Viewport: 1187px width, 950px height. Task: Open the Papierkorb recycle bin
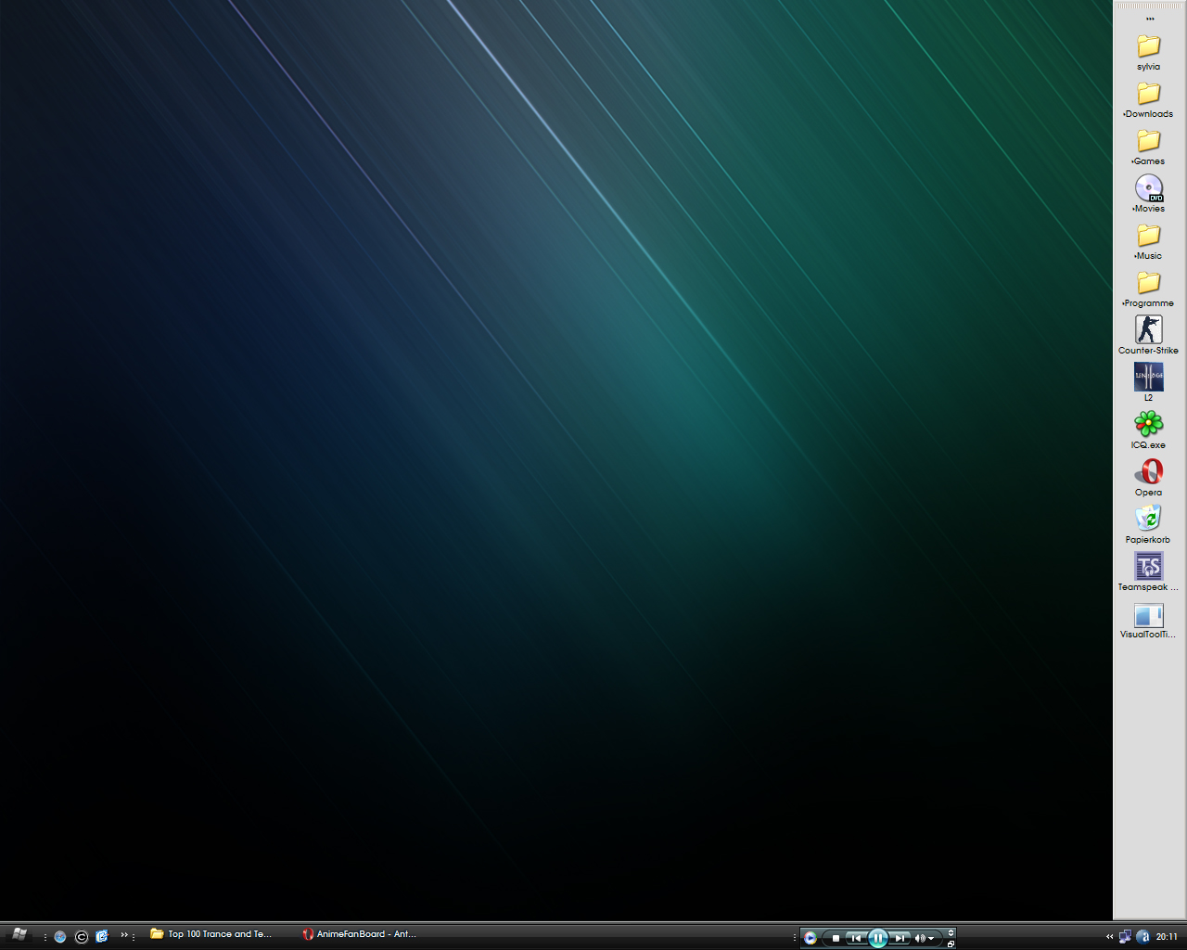1148,519
